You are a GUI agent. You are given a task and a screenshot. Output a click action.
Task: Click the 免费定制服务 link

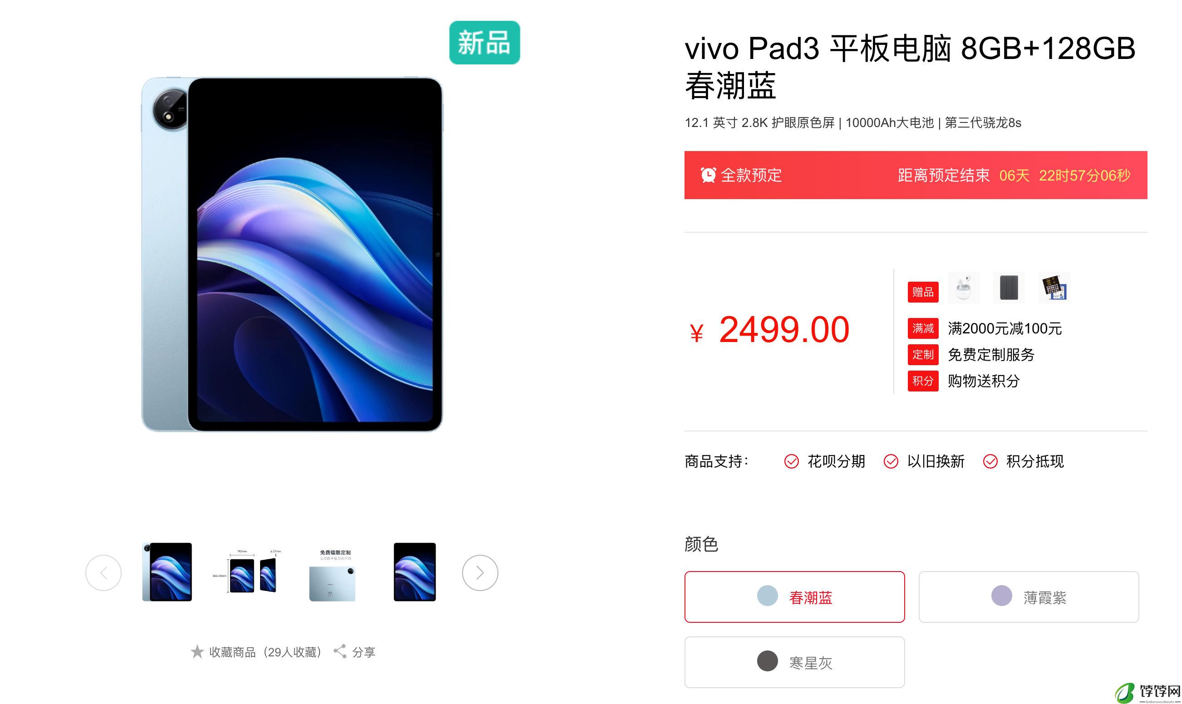[991, 355]
